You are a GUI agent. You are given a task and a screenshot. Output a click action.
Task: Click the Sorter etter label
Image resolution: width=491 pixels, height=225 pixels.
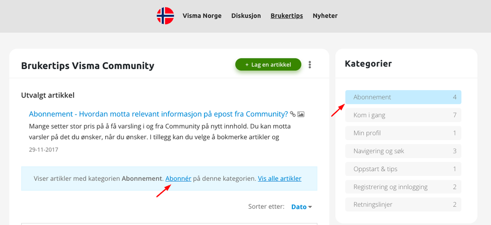tap(266, 207)
